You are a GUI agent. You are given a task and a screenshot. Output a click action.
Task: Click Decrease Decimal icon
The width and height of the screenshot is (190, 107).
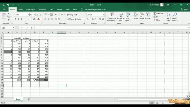(103, 19)
